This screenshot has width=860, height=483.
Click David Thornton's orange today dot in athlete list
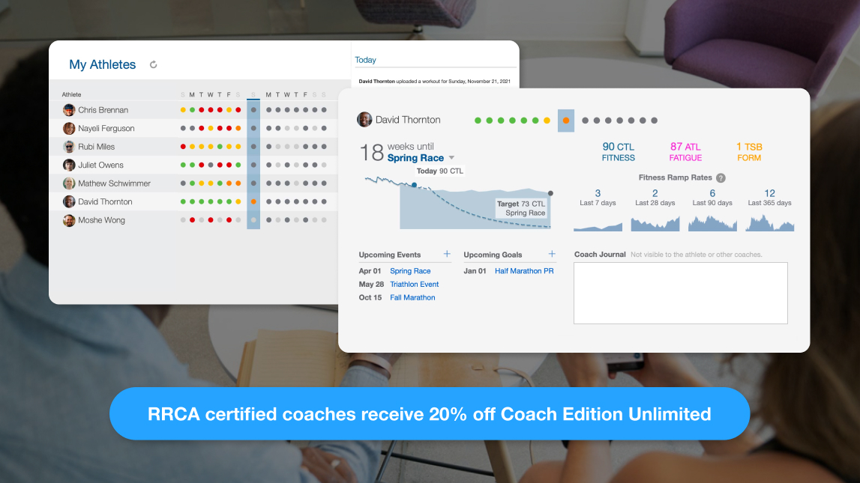coord(253,201)
